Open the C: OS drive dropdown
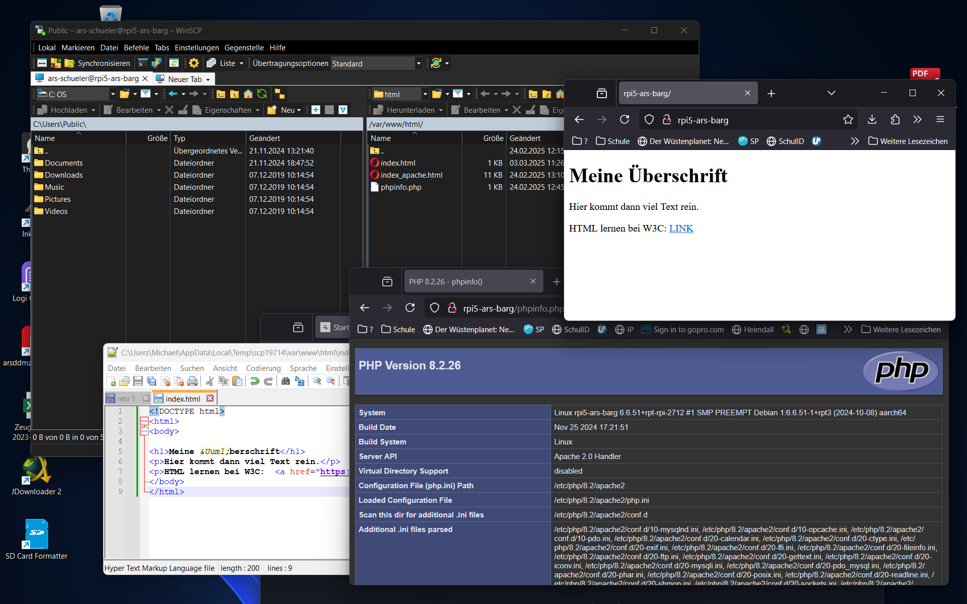This screenshot has height=604, width=967. pyautogui.click(x=113, y=94)
